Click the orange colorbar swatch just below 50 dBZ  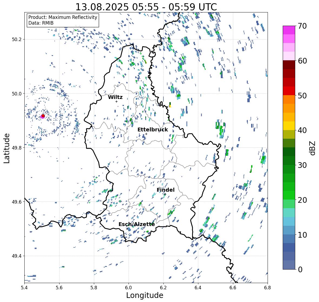(x=289, y=99)
